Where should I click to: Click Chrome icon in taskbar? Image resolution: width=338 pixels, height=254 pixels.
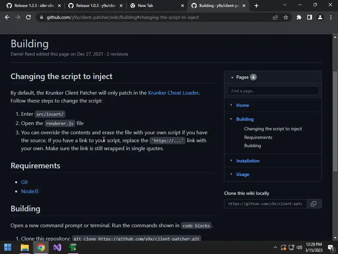click(41, 247)
